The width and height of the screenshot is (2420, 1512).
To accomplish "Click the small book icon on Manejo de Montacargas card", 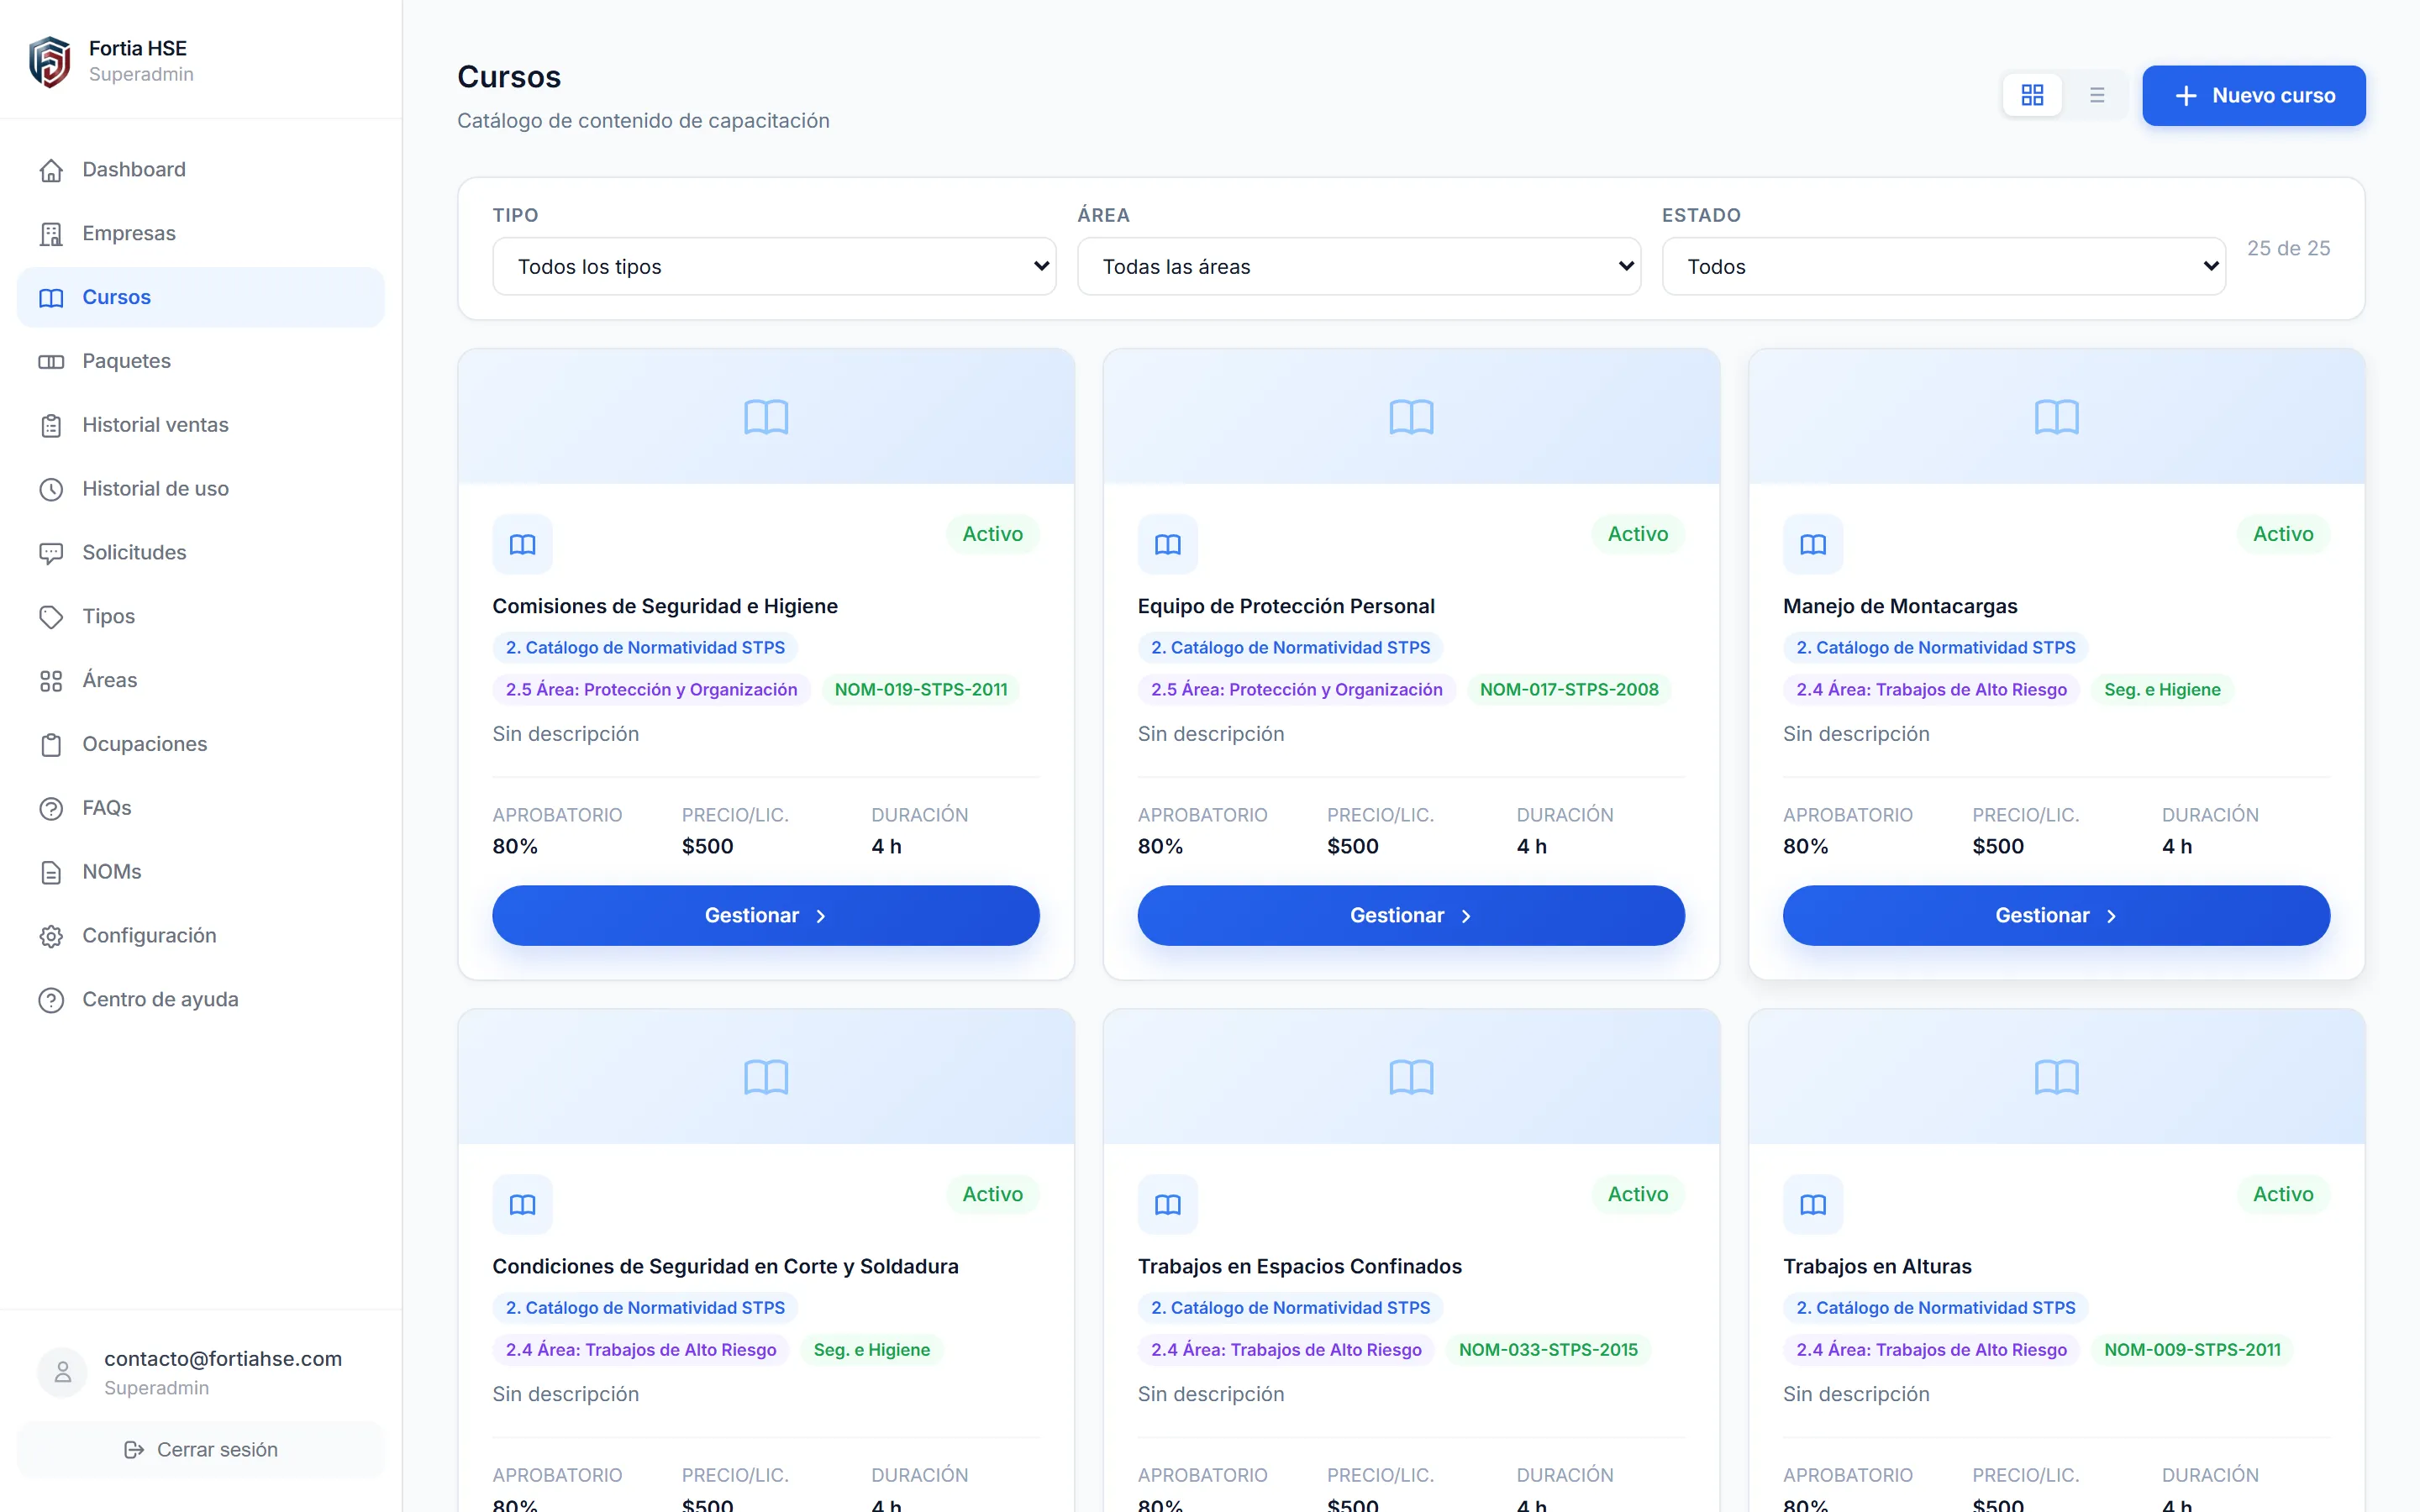I will pyautogui.click(x=1812, y=544).
